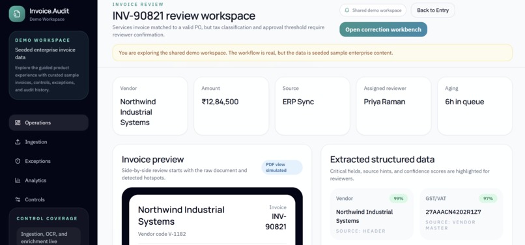This screenshot has width=525, height=245.
Task: Open the Controls section
Action: [x=49, y=199]
